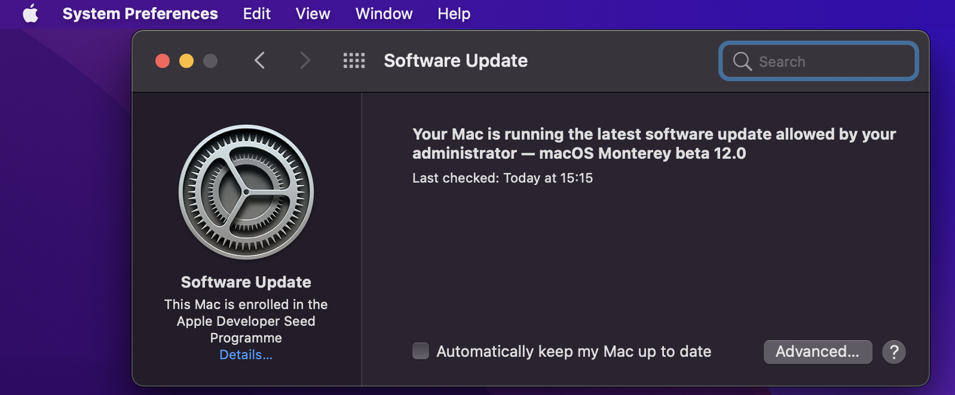Click the Software Update gear icon
Screen dimensions: 955x395
(x=246, y=192)
